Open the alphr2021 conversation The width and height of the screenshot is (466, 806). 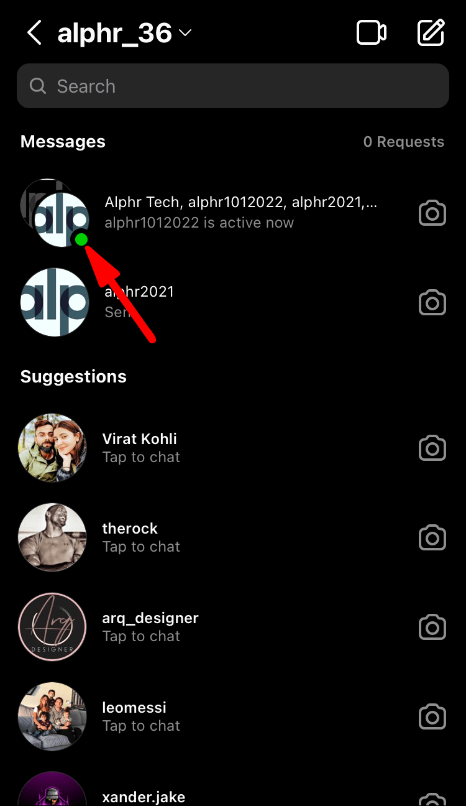(x=233, y=302)
